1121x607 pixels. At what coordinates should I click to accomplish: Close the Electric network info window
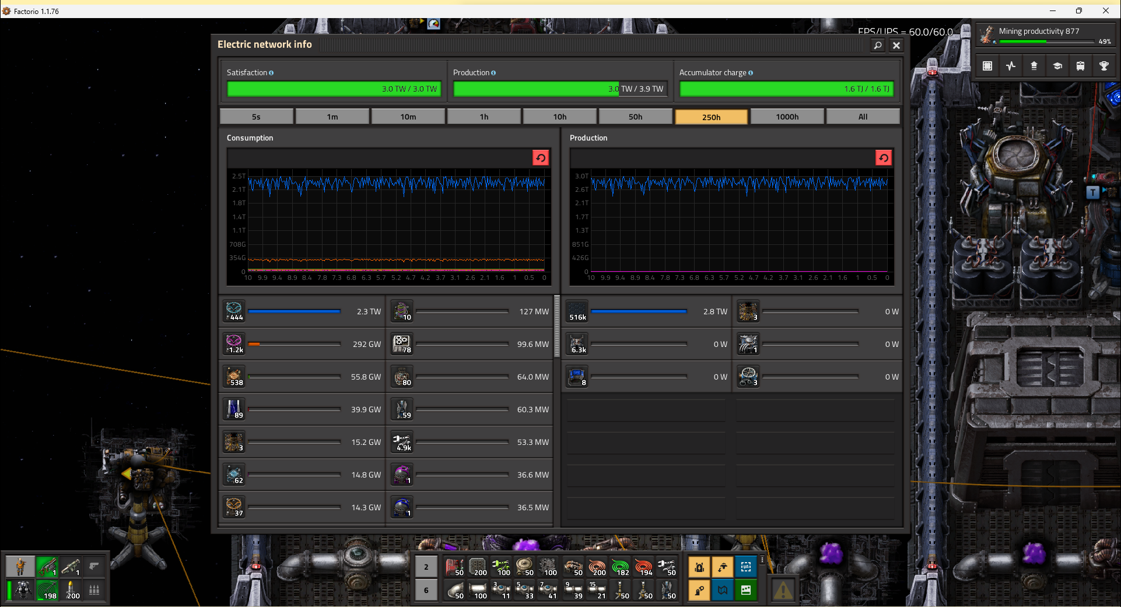click(896, 45)
